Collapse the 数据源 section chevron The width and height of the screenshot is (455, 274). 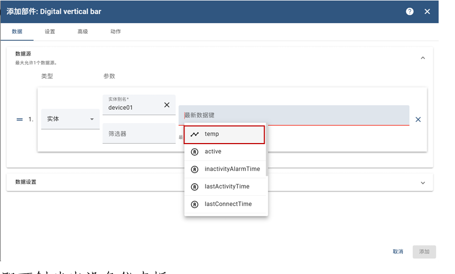(x=423, y=58)
